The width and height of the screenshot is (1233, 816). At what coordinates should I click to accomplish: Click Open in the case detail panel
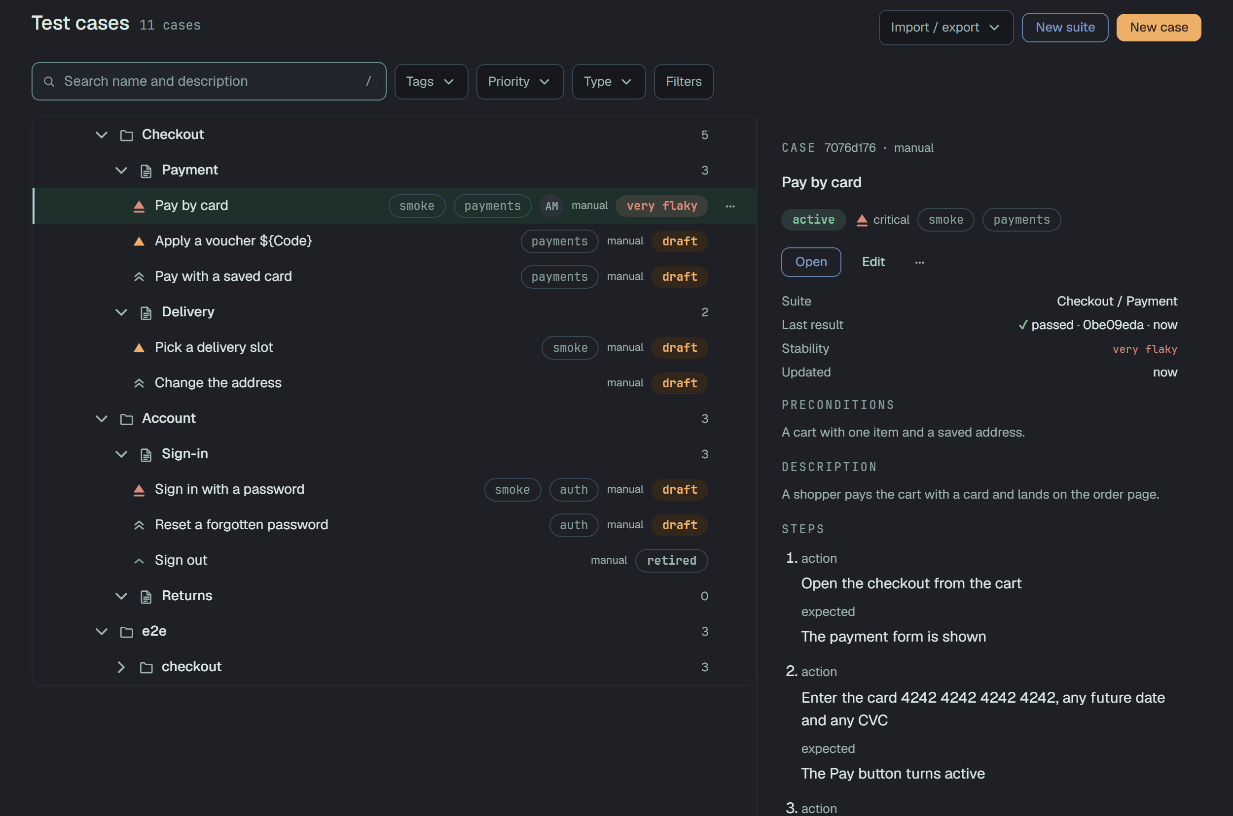point(810,262)
